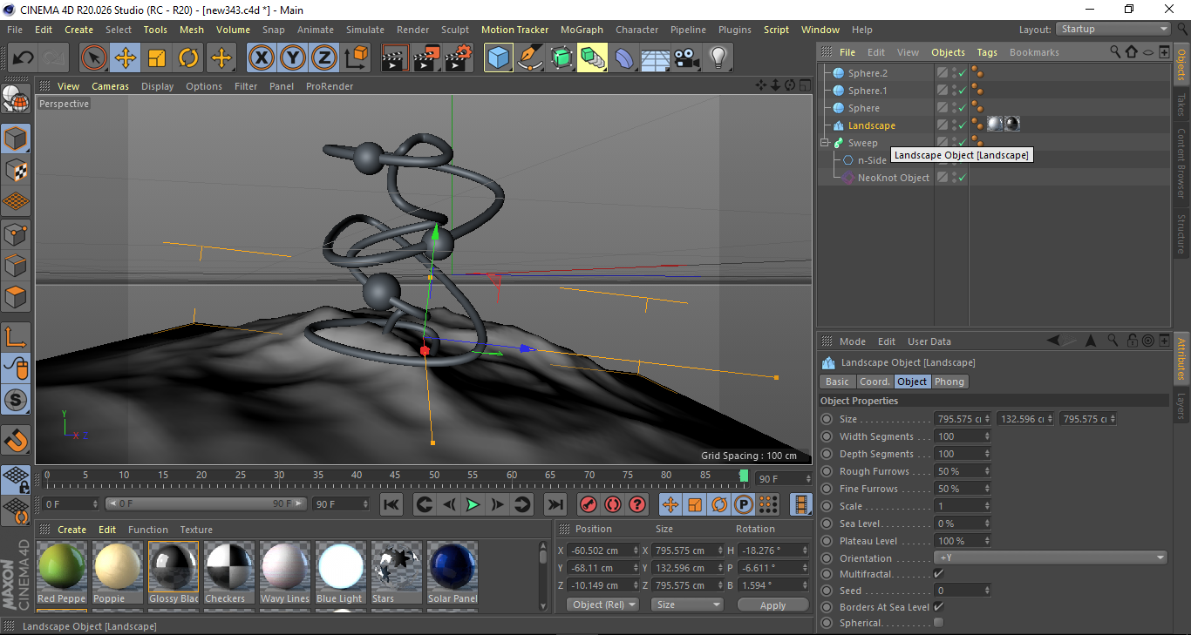Toggle the Enable Snap magnet icon
Screen dimensions: 1191x635
point(16,440)
